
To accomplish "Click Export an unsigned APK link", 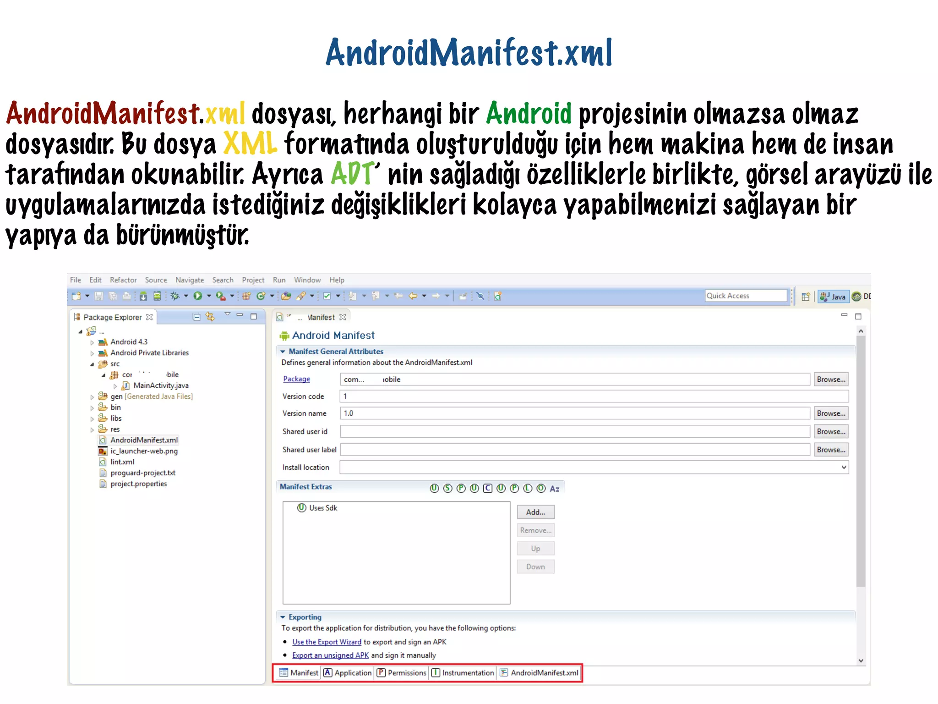I will coord(330,655).
